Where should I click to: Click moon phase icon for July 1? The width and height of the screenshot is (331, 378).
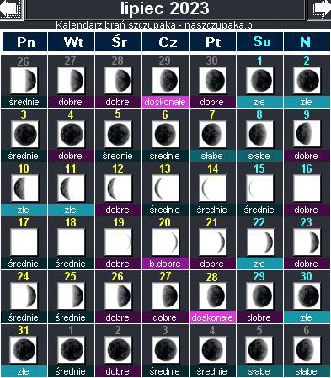pyautogui.click(x=259, y=81)
